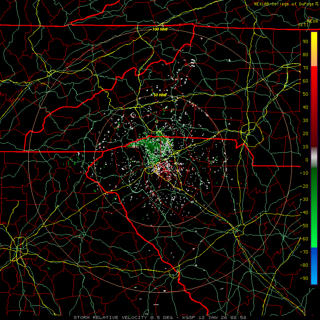Click the '-60' value on color scale
320x320 pixels.
pos(304,239)
